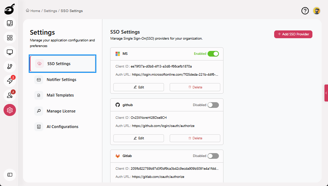
Task: Open the monitor icon in sidebar
Action: [x=10, y=52]
